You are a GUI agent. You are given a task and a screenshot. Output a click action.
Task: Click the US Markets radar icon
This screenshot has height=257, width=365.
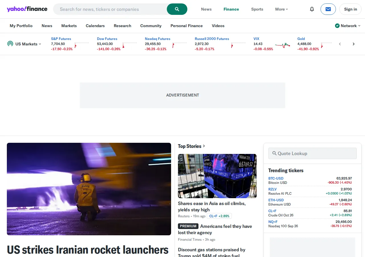(10, 44)
